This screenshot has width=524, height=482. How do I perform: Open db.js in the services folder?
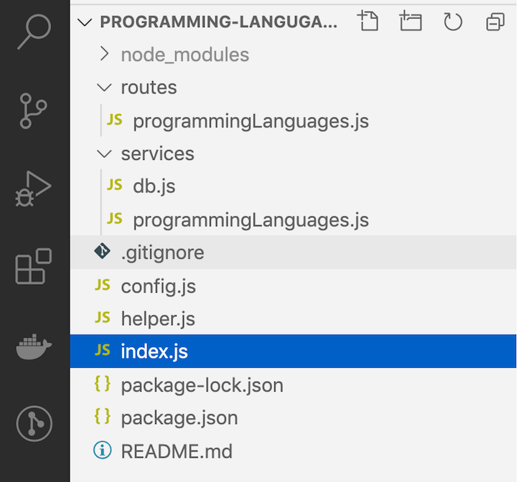pos(154,186)
